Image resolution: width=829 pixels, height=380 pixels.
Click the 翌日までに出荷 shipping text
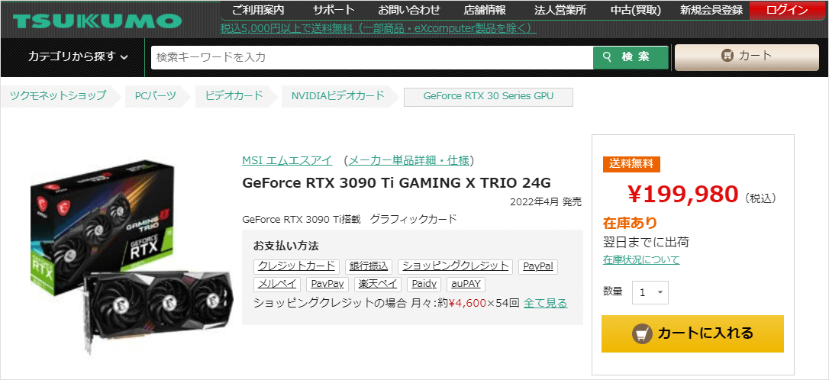click(x=646, y=242)
